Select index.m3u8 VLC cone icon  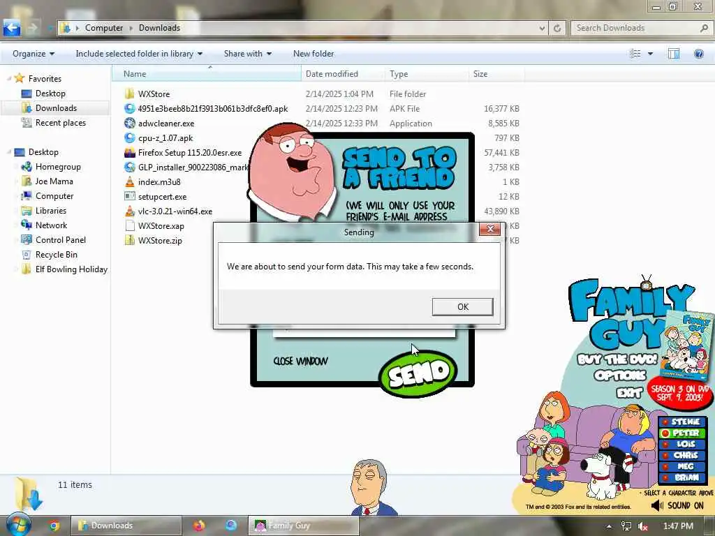[129, 182]
